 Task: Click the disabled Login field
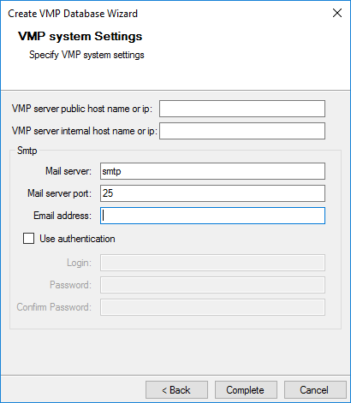[x=212, y=263]
